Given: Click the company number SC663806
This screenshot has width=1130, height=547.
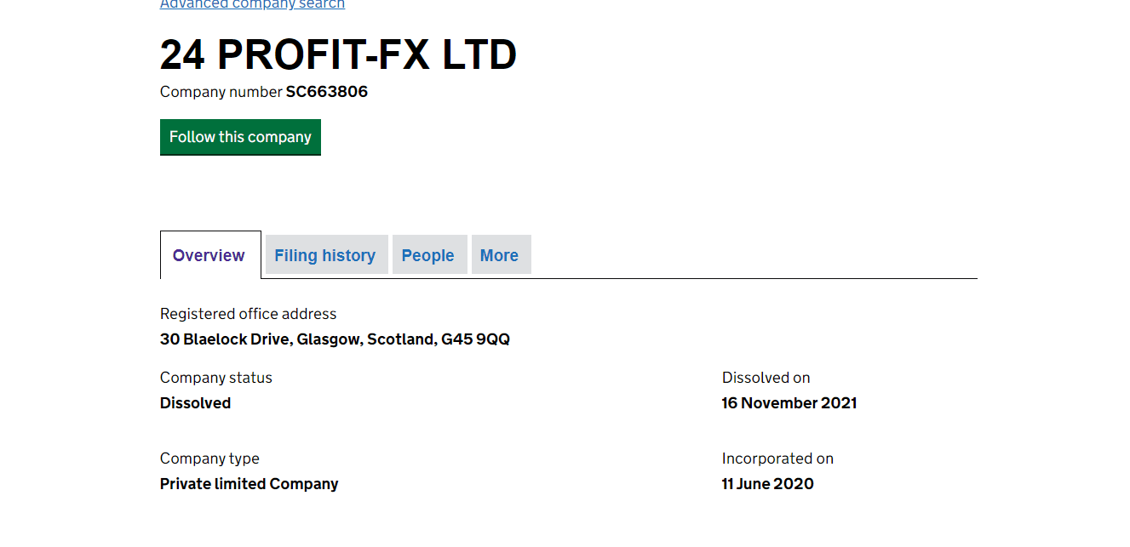Looking at the screenshot, I should (327, 92).
